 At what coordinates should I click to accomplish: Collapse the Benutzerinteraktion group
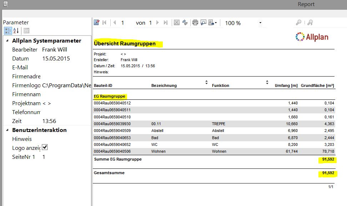point(7,130)
